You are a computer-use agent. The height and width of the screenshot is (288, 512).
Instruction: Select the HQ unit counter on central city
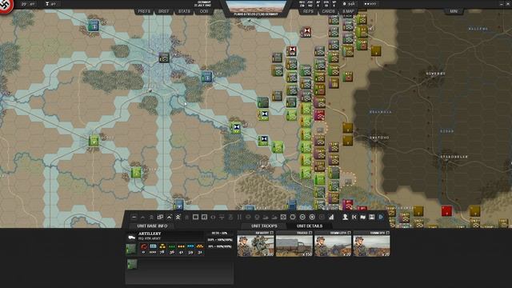pyautogui.click(x=164, y=58)
